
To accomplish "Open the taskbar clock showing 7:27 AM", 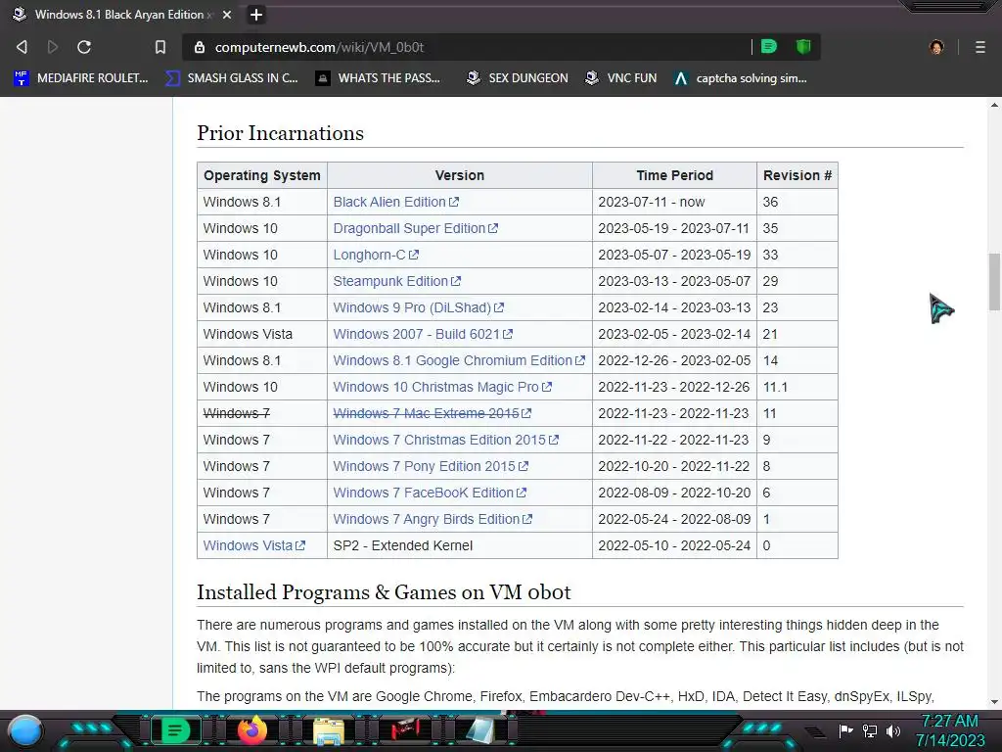I will (x=950, y=730).
